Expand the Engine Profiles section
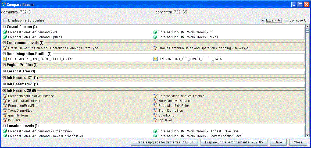311x148 pixels. 4,65
